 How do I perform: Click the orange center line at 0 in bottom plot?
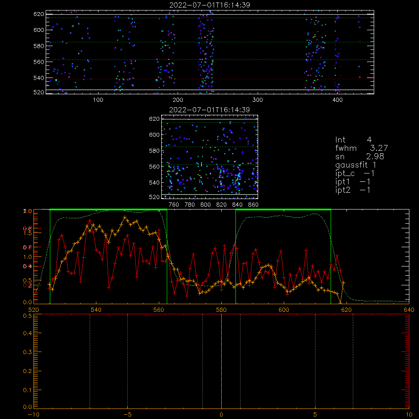click(221, 361)
